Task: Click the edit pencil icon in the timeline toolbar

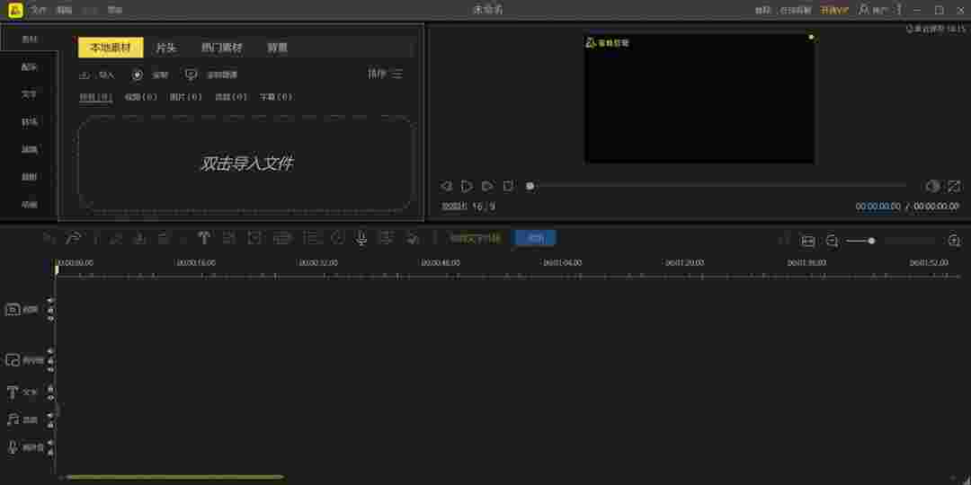Action: (116, 237)
